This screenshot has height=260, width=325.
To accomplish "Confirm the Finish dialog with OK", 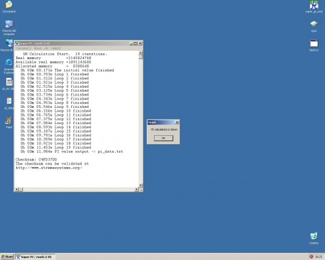I will pos(164,138).
